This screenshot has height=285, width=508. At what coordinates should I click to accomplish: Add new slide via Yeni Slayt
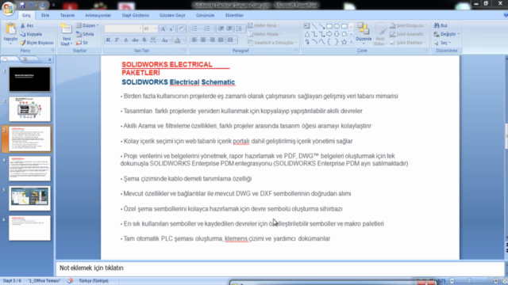(x=66, y=35)
